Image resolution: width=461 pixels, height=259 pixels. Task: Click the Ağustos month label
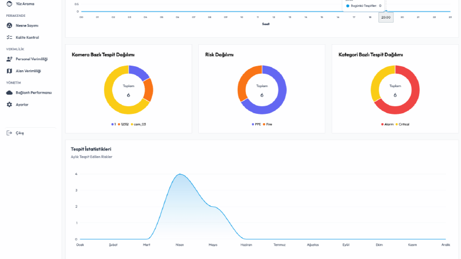(x=313, y=244)
